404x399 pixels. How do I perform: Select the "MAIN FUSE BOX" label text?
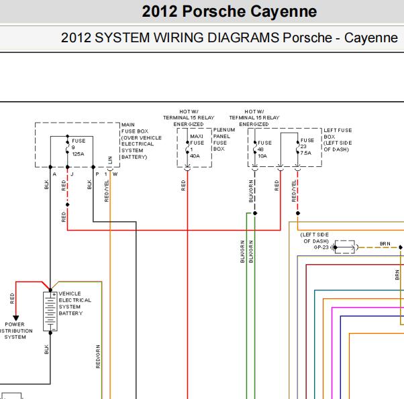point(134,128)
